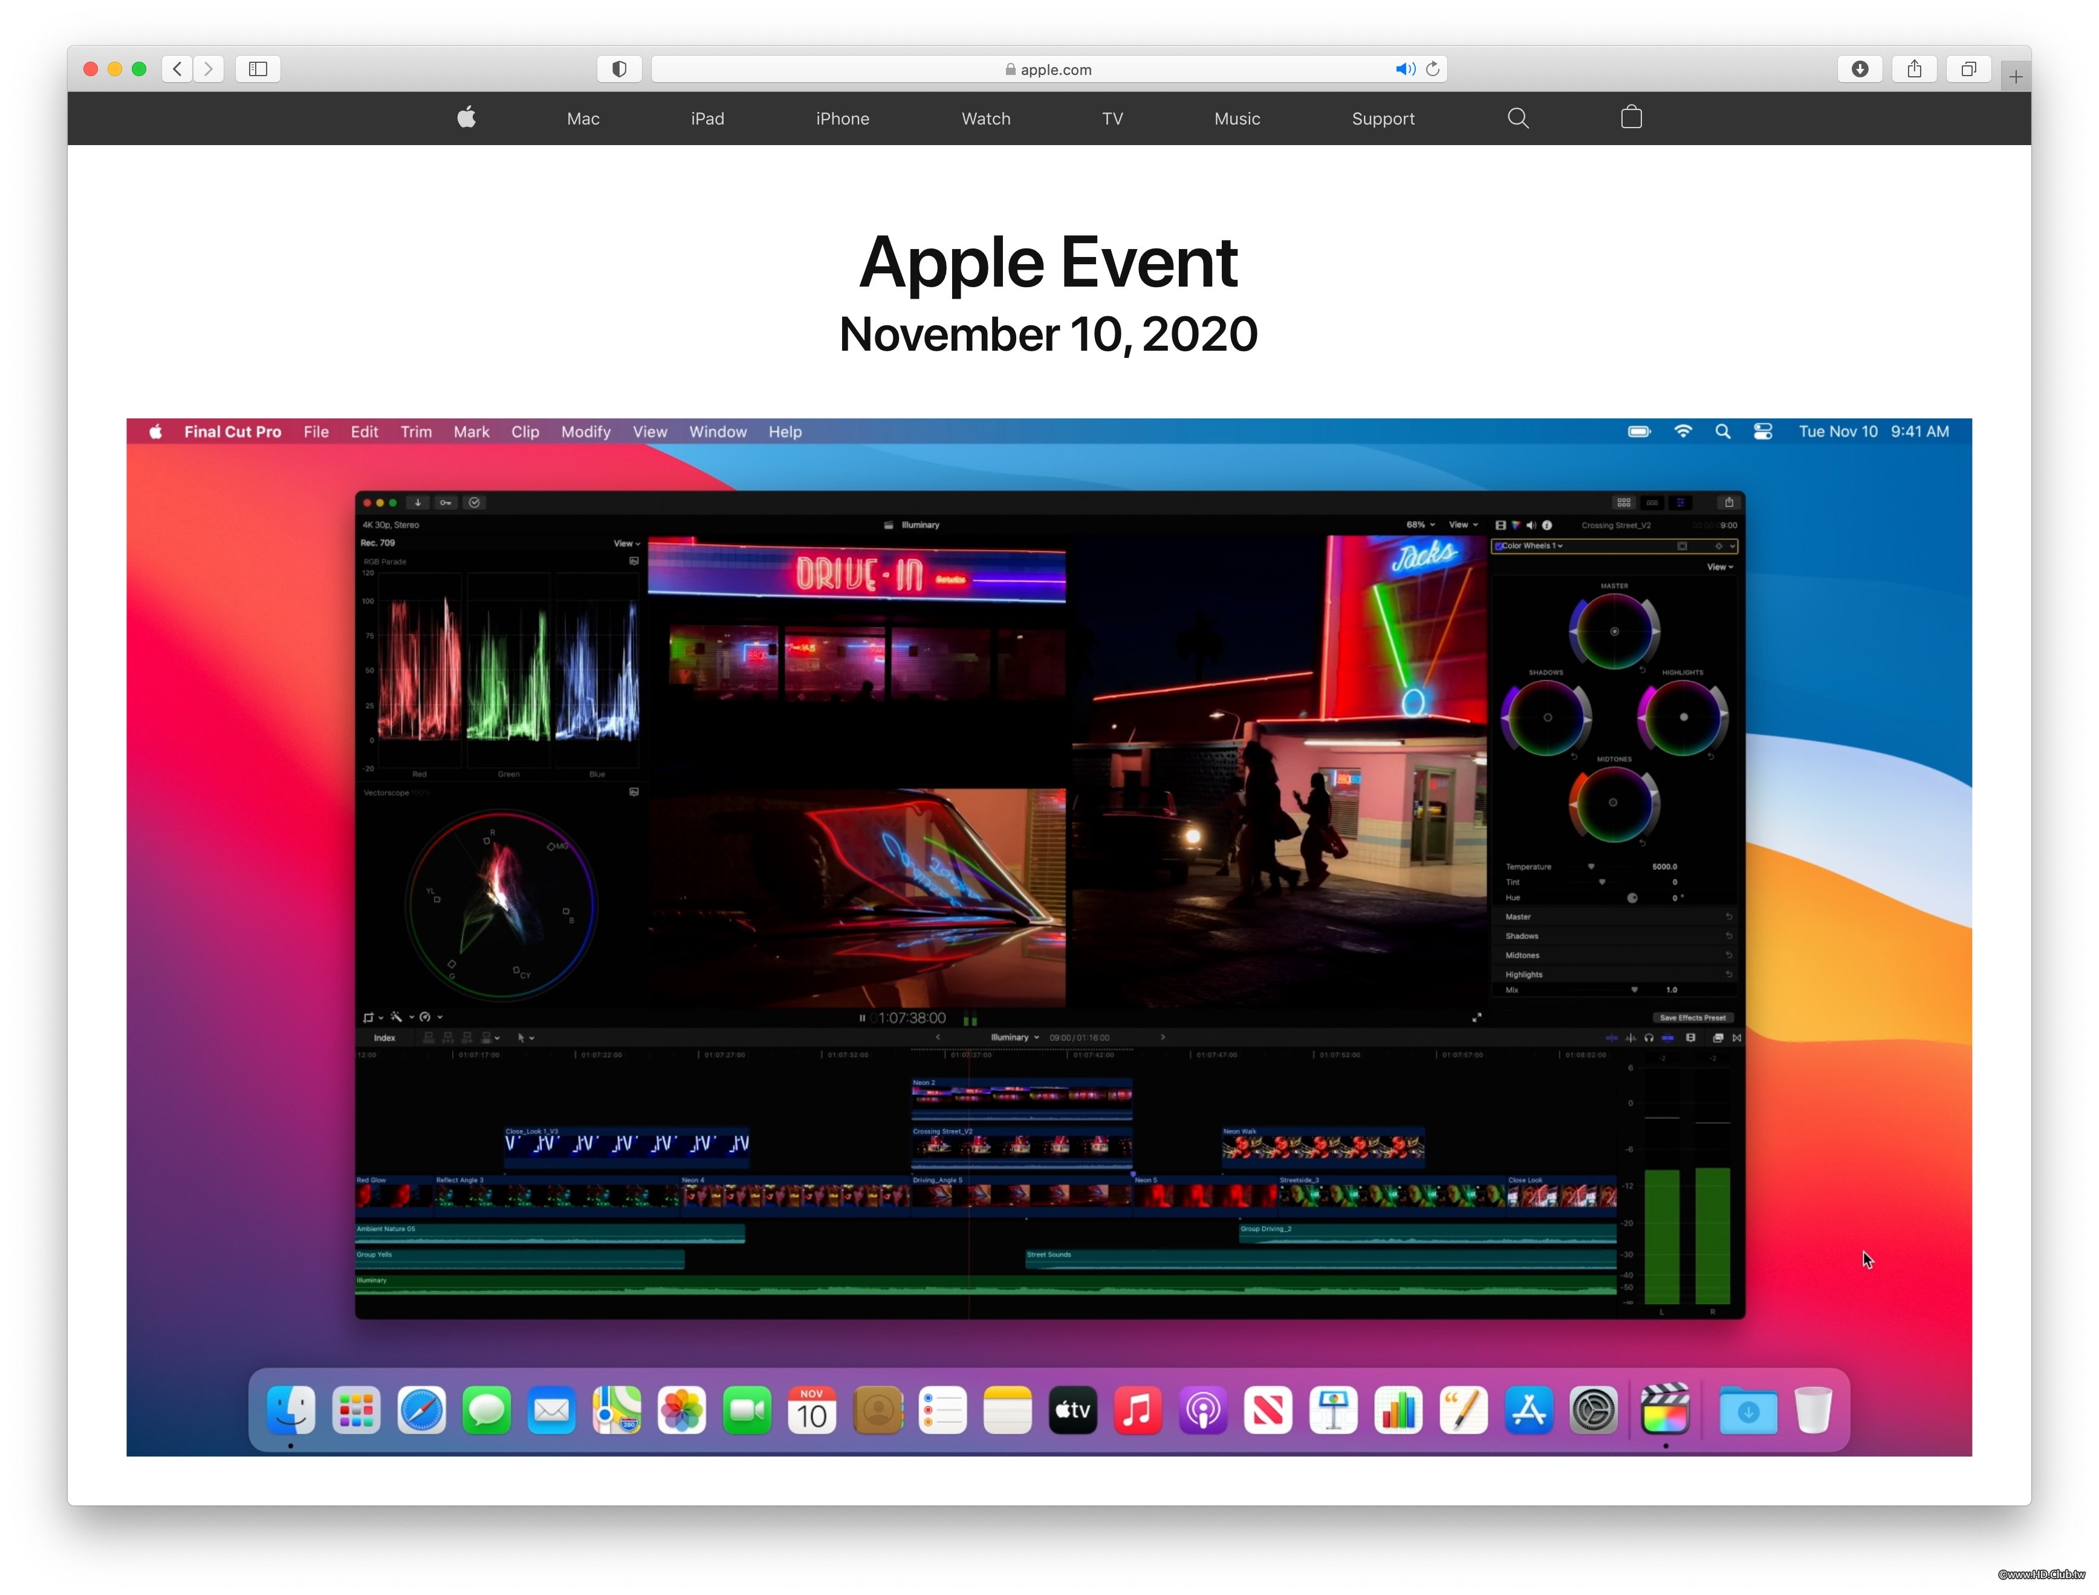Click the Shadows color wheel
Viewport: 2099px width, 1595px height.
coord(1546,718)
